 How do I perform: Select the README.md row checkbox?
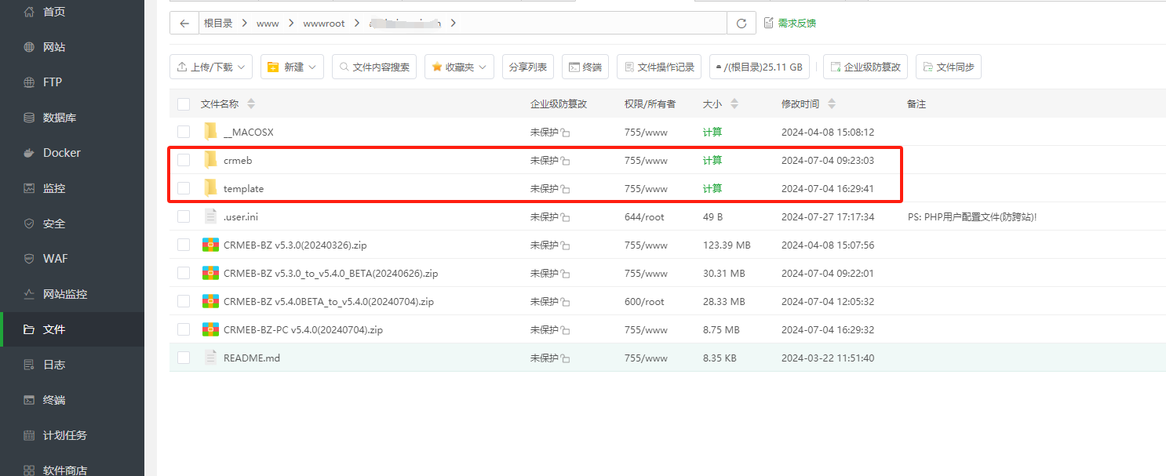[184, 358]
